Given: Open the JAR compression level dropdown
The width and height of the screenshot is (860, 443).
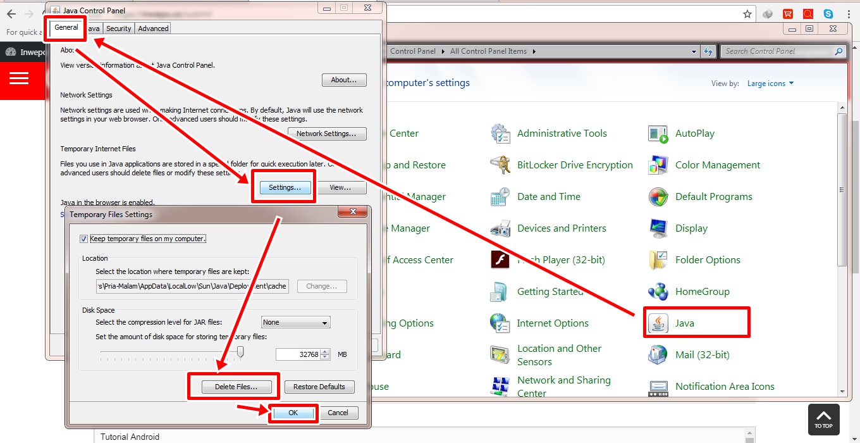Looking at the screenshot, I should pos(296,323).
